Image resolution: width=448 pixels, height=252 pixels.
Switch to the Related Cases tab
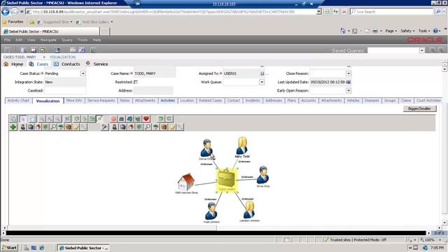[211, 101]
